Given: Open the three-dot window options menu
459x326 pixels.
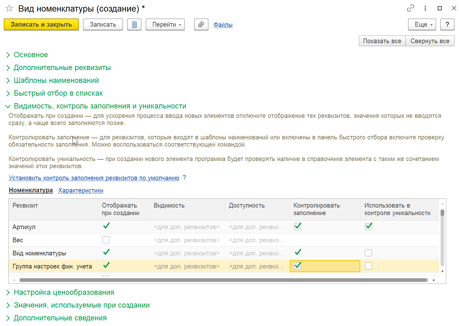Looking at the screenshot, I should coord(425,8).
